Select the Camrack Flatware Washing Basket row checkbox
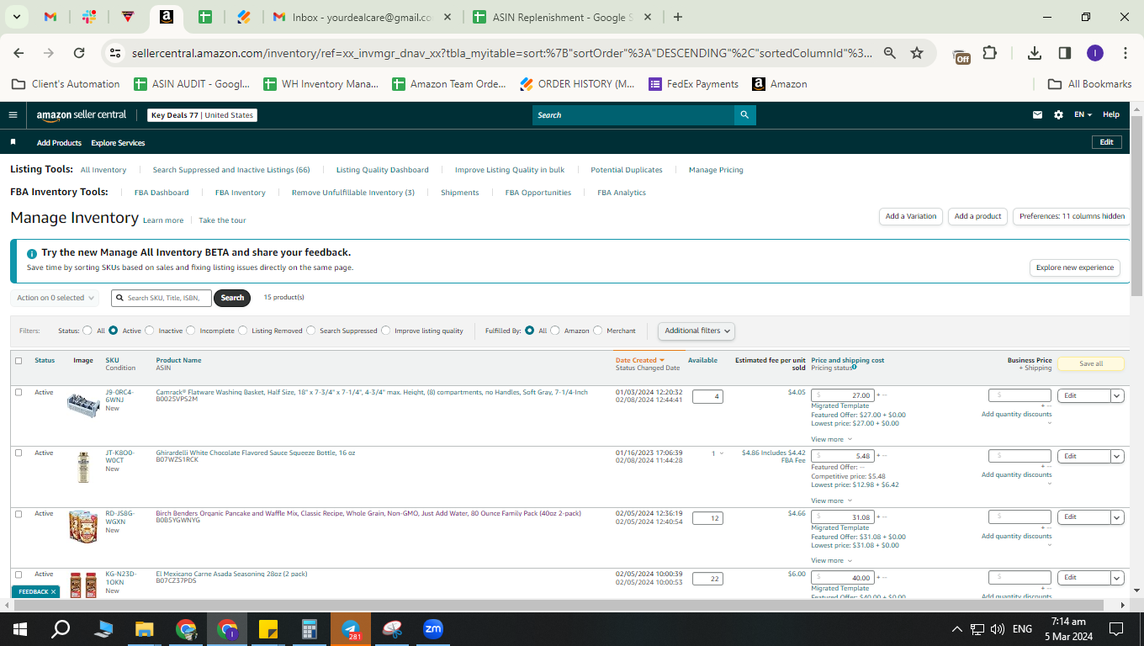1144x646 pixels. tap(19, 392)
